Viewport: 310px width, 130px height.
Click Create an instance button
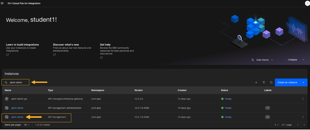click(291, 82)
